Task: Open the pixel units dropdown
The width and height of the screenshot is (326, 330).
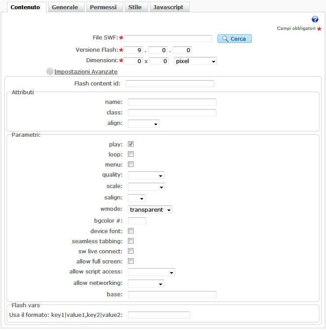Action: (195, 61)
